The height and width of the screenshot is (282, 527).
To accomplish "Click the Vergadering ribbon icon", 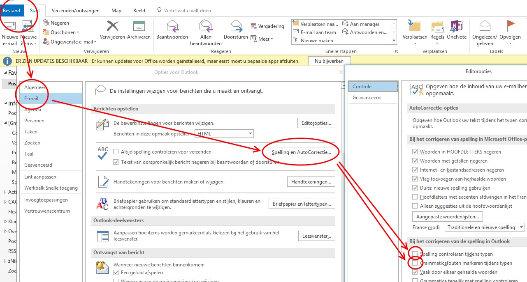I will click(254, 26).
